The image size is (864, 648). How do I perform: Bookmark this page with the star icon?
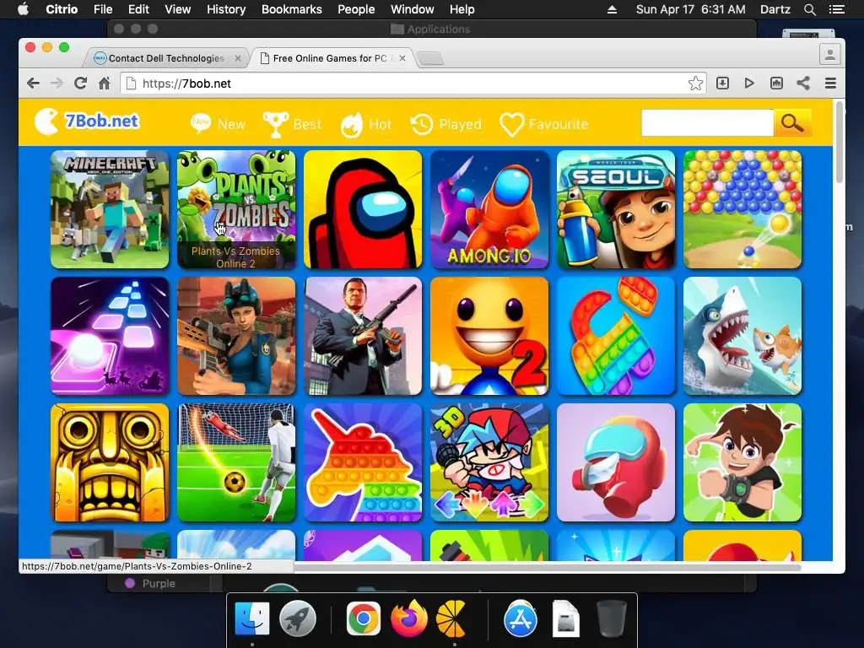pos(695,84)
